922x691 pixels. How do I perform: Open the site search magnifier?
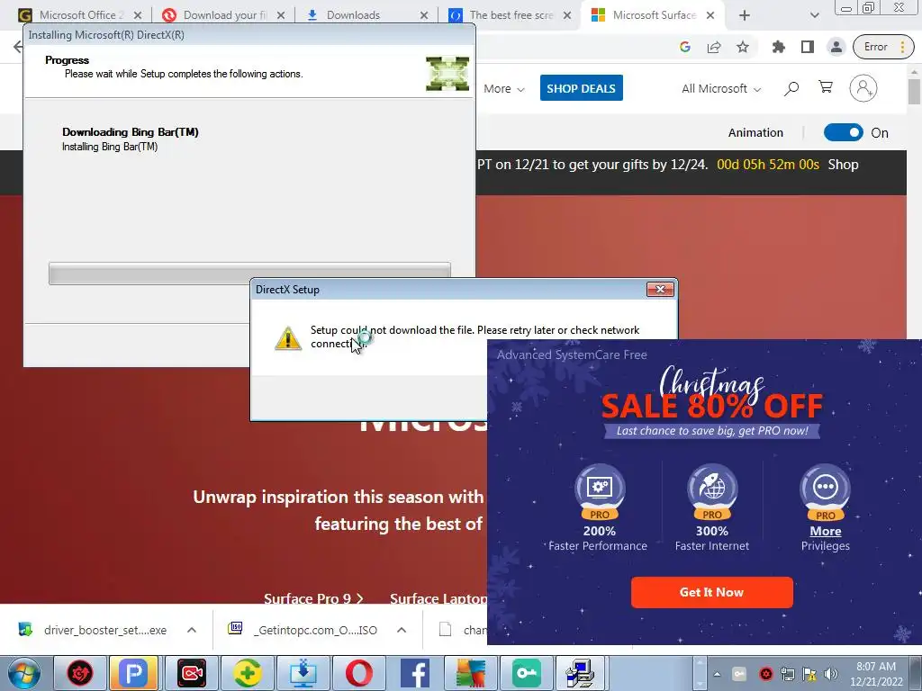(x=791, y=89)
